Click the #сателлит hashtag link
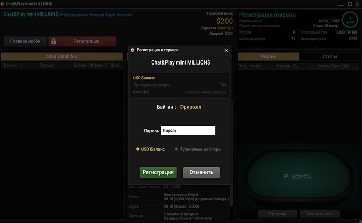Image resolution: width=362 pixels, height=223 pixels. coord(125,15)
